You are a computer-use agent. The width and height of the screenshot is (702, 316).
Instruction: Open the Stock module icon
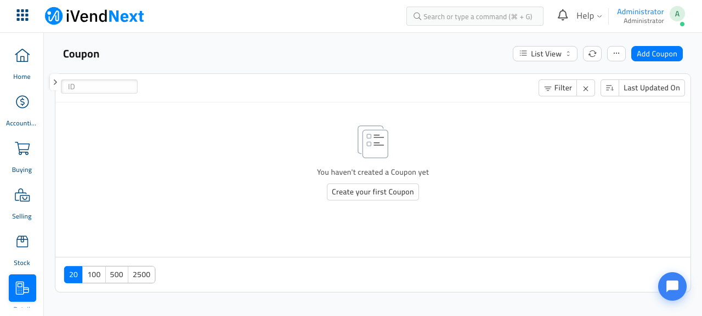click(22, 242)
